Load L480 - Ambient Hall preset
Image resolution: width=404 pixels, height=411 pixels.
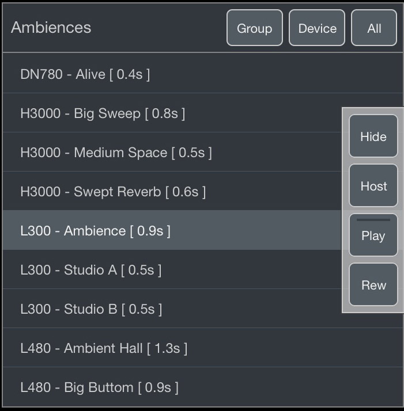tap(104, 348)
